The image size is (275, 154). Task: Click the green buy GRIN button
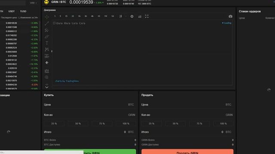click(x=90, y=151)
